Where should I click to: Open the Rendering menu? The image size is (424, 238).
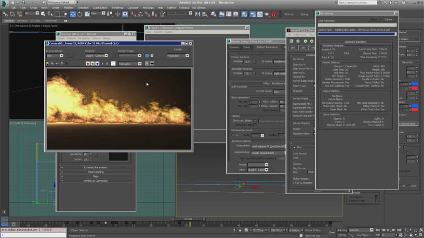(117, 8)
